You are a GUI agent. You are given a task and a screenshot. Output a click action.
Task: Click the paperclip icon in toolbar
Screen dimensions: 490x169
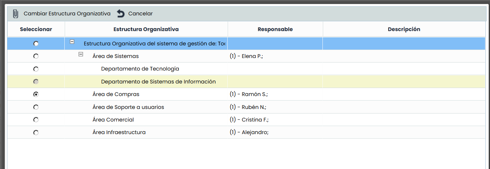tap(15, 14)
